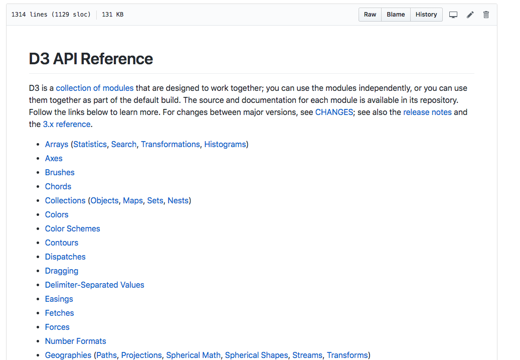This screenshot has height=360, width=520.
Task: Open the Projections link
Action: point(141,355)
